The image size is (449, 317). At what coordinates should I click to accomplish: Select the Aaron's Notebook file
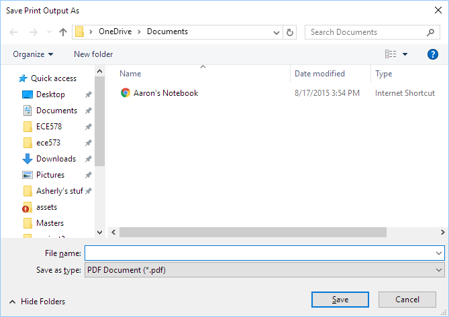(166, 93)
